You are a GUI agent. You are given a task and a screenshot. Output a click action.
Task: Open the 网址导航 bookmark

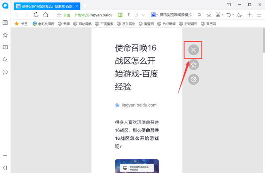coord(82,24)
